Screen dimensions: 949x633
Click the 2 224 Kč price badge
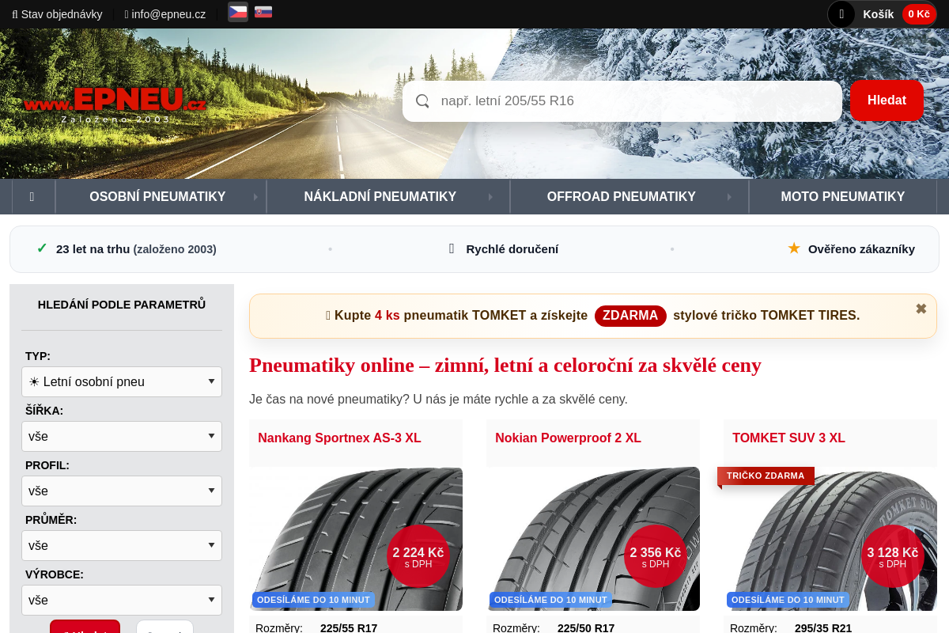418,556
